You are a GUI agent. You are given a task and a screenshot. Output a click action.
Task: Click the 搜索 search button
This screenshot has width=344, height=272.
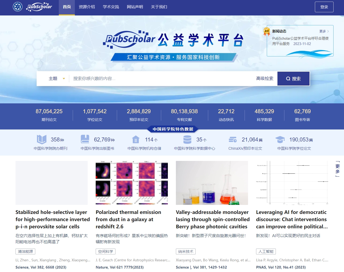293,79
